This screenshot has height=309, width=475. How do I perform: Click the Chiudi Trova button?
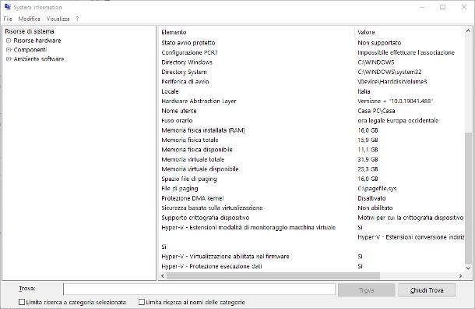pos(427,290)
